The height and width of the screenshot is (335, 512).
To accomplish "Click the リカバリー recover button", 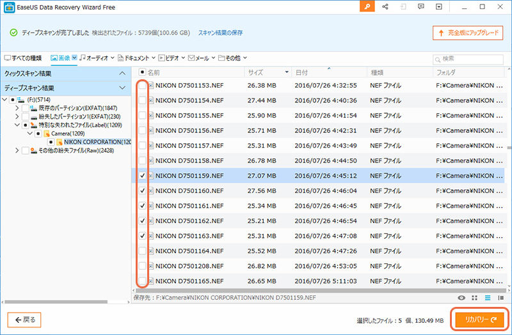I will point(481,320).
